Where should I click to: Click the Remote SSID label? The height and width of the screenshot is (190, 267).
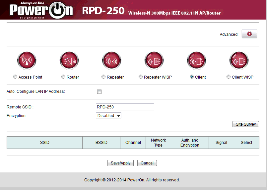click(x=20, y=107)
